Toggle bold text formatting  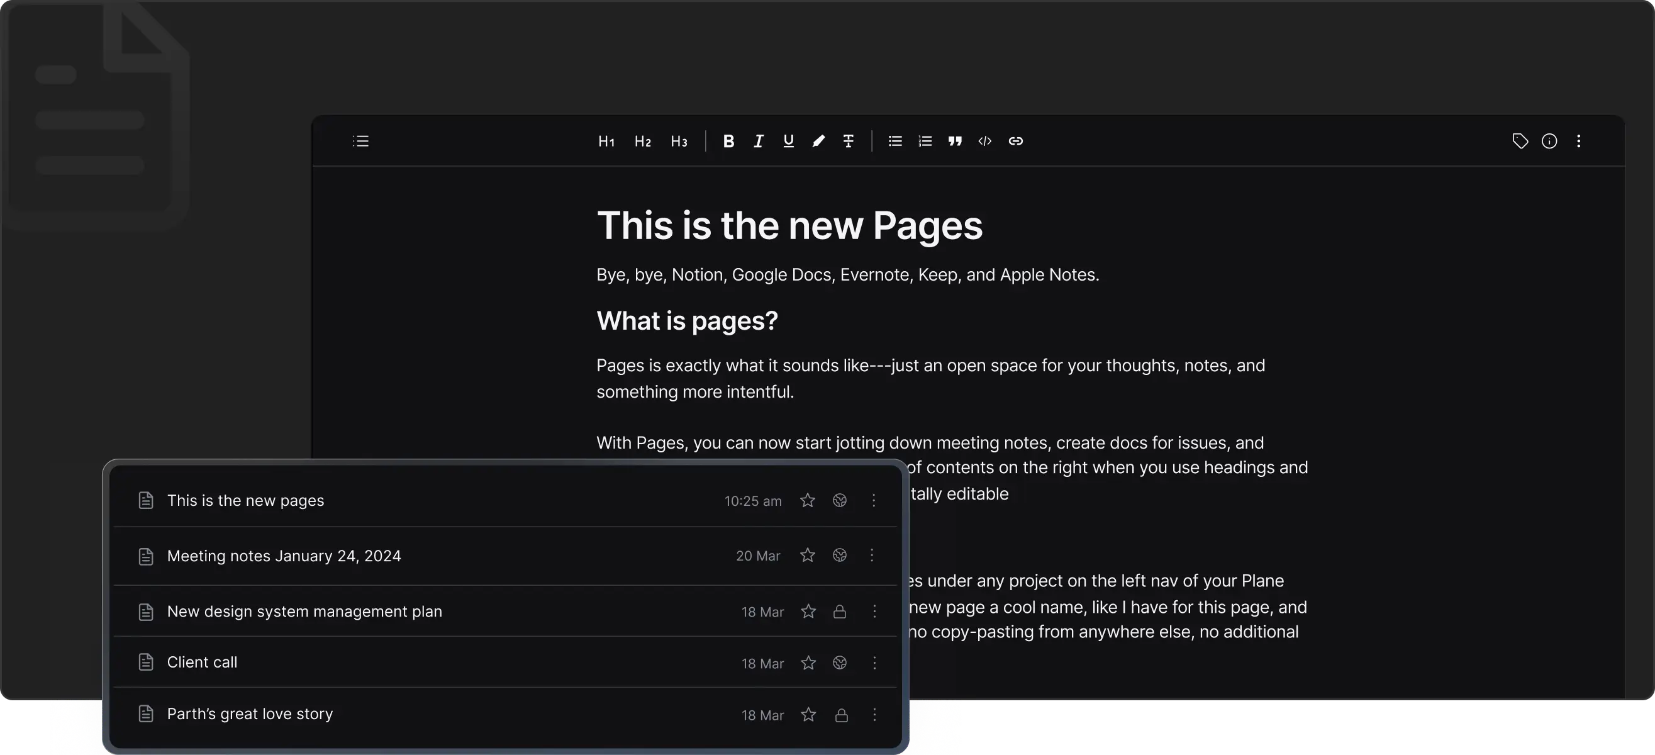pos(728,142)
